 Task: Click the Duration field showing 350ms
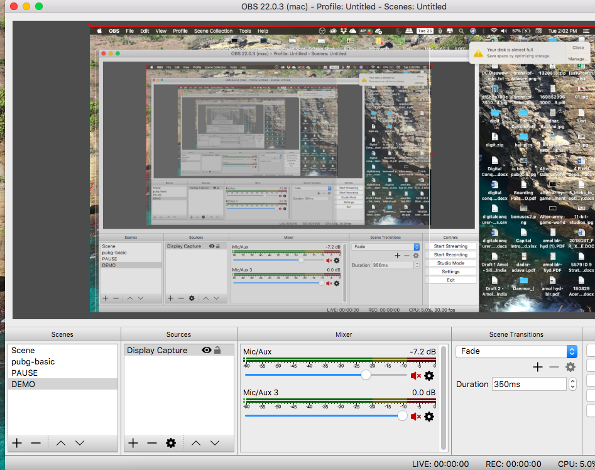[529, 385]
